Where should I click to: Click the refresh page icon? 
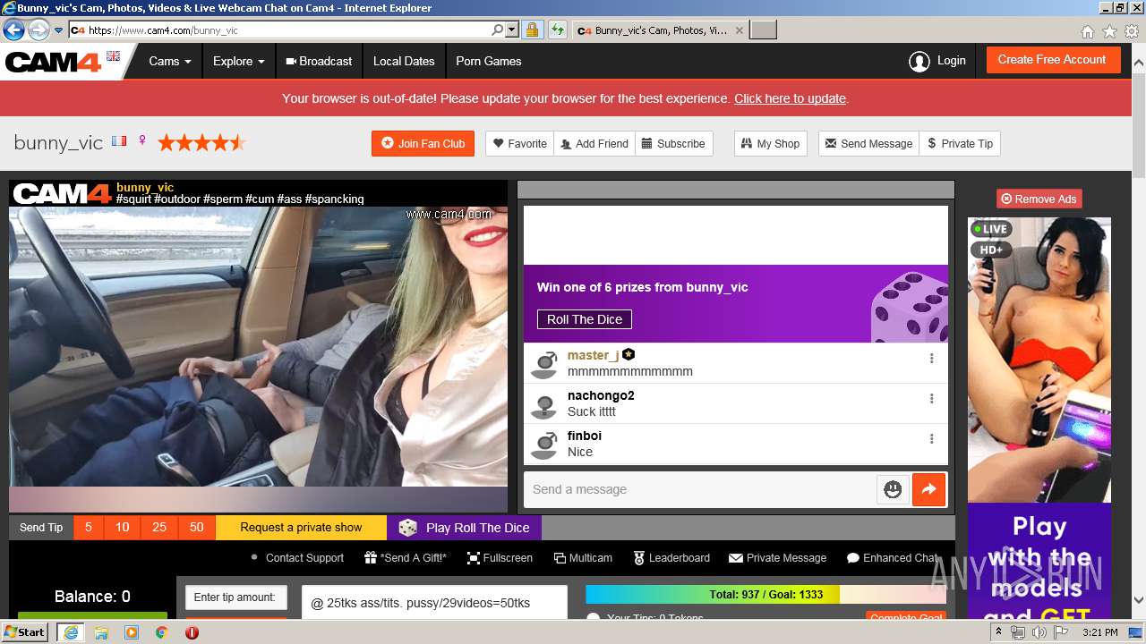558,30
